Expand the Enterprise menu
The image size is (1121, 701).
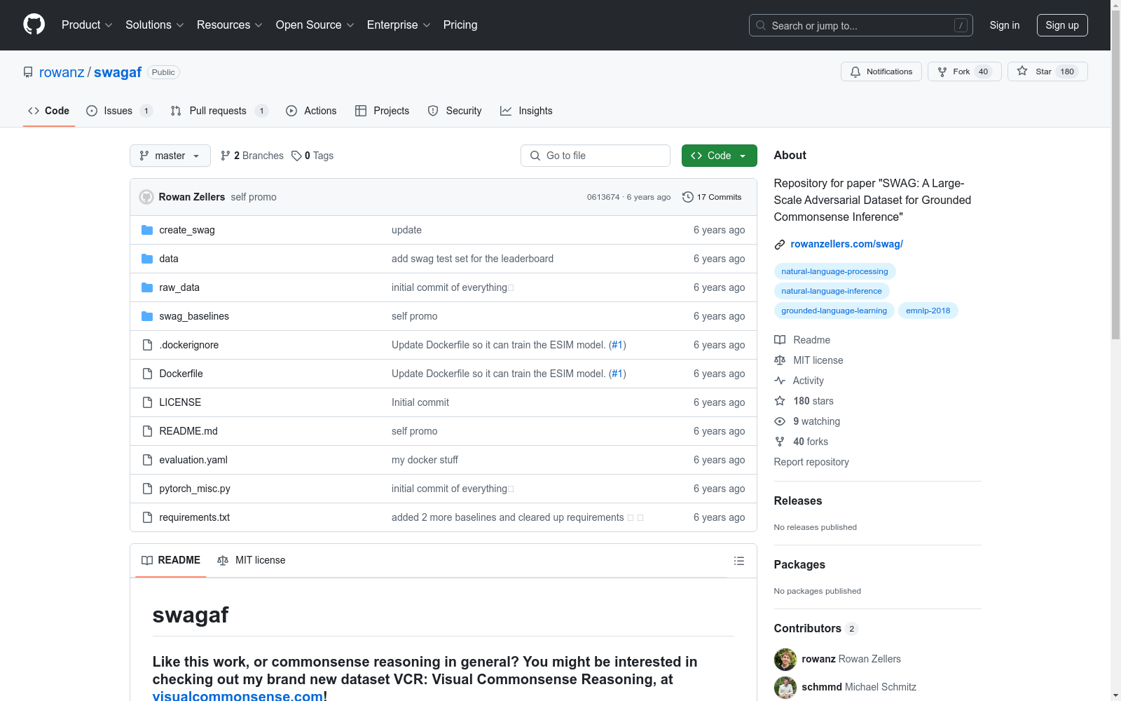click(399, 25)
